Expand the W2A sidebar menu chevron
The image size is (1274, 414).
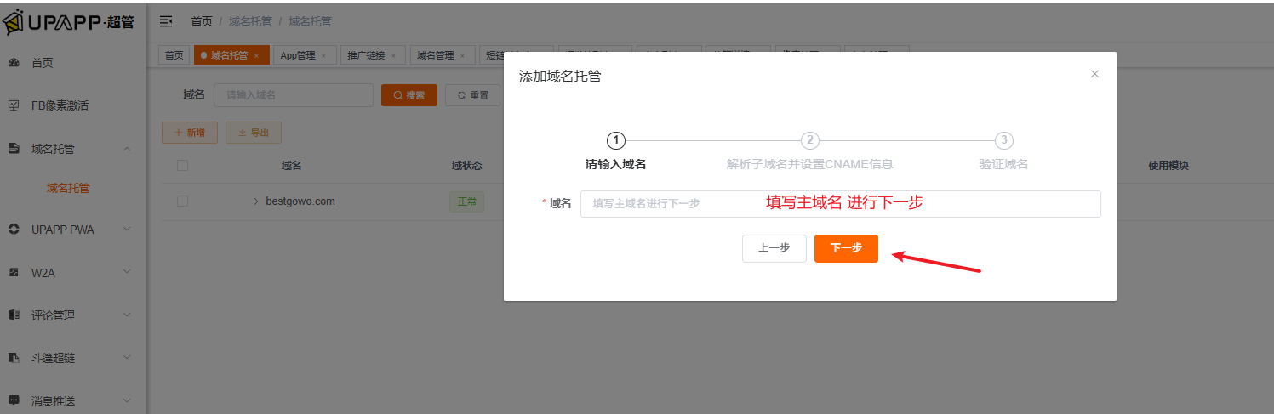[127, 272]
